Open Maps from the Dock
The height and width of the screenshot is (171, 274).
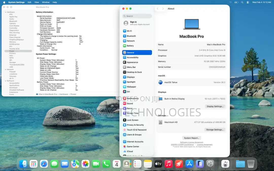pyautogui.click(x=75, y=164)
